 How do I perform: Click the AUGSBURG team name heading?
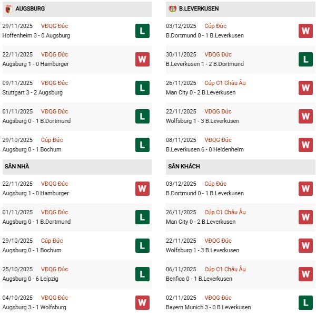[30, 9]
